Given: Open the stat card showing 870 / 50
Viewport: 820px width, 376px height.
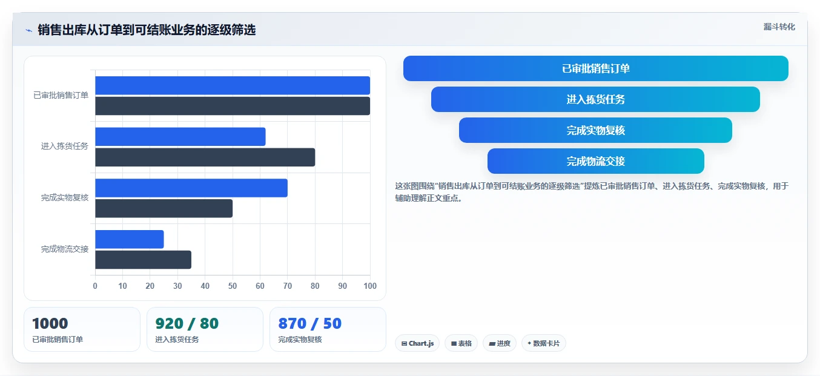Looking at the screenshot, I should pyautogui.click(x=328, y=329).
